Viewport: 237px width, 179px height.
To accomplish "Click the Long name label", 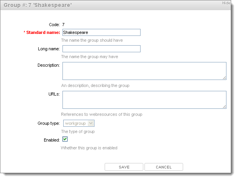I will point(49,49).
